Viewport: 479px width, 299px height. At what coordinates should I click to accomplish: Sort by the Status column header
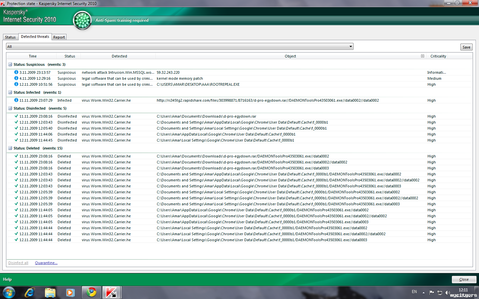pyautogui.click(x=70, y=56)
